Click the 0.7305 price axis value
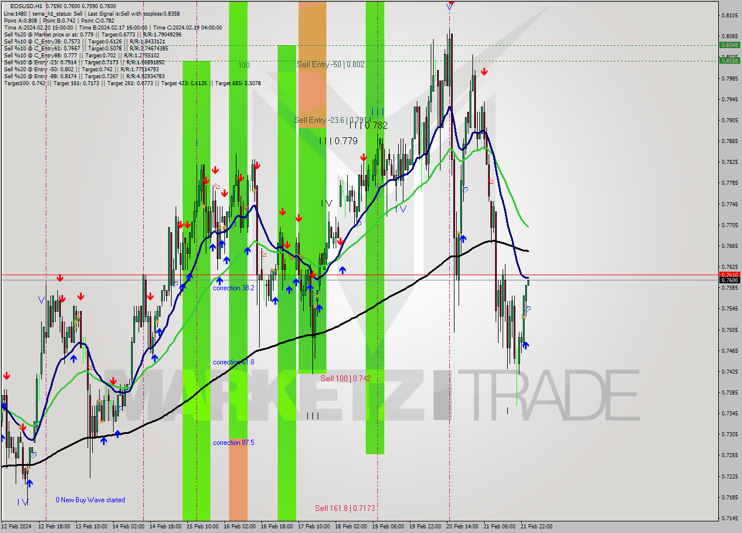Image resolution: width=742 pixels, height=533 pixels. pyautogui.click(x=729, y=434)
